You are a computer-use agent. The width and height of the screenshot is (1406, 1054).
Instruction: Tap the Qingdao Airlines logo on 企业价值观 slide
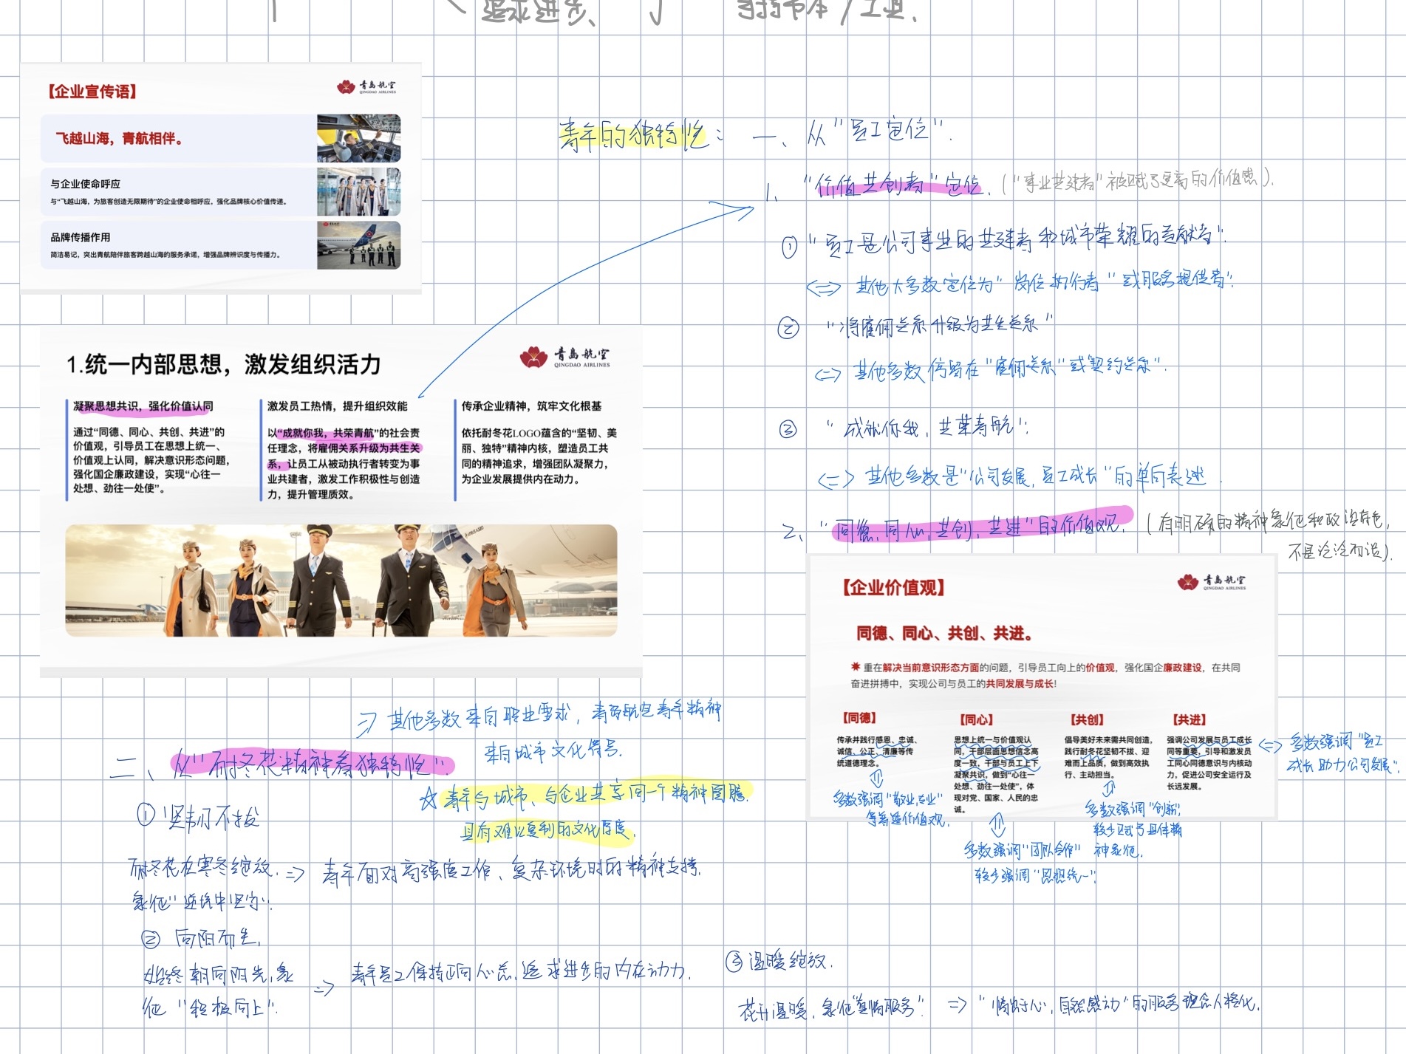click(1212, 582)
